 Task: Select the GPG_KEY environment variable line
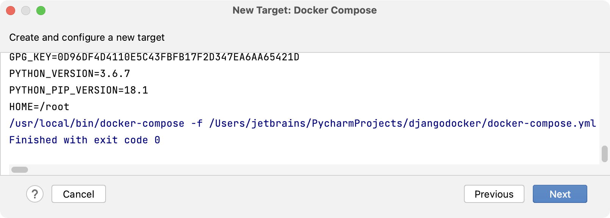tap(154, 57)
